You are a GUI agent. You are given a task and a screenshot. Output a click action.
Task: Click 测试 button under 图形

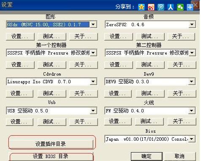click(52, 36)
